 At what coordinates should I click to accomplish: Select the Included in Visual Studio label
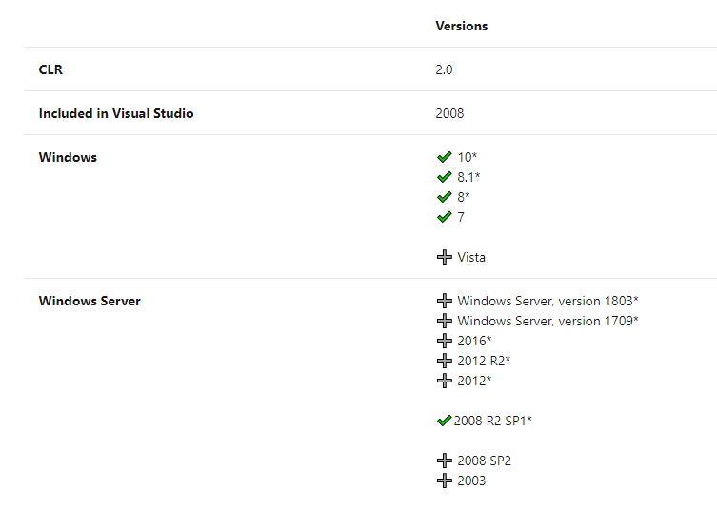coord(116,113)
